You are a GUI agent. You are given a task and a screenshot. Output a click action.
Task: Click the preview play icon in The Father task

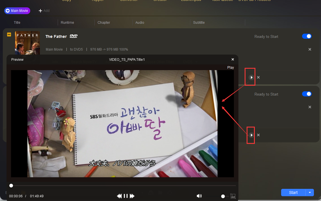[x=251, y=77]
